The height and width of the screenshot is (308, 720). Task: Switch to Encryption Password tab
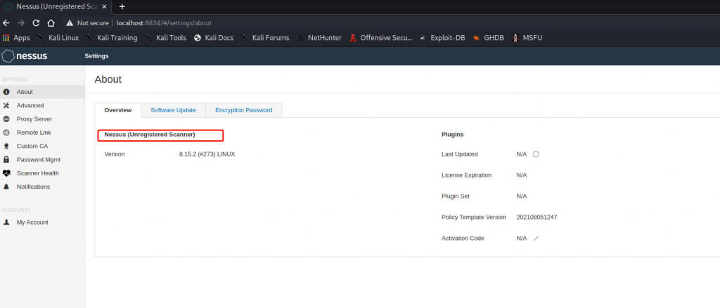pyautogui.click(x=244, y=110)
